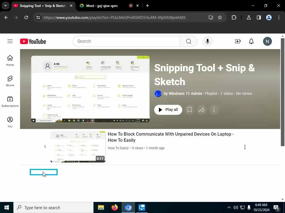Open the notifications bell
Viewport: 285px width, 213px height.
point(251,41)
